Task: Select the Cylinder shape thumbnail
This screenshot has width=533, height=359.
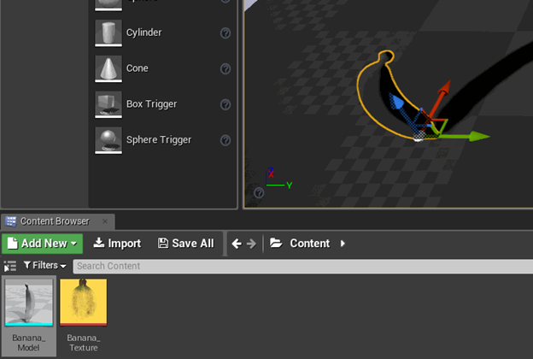Action: point(108,33)
